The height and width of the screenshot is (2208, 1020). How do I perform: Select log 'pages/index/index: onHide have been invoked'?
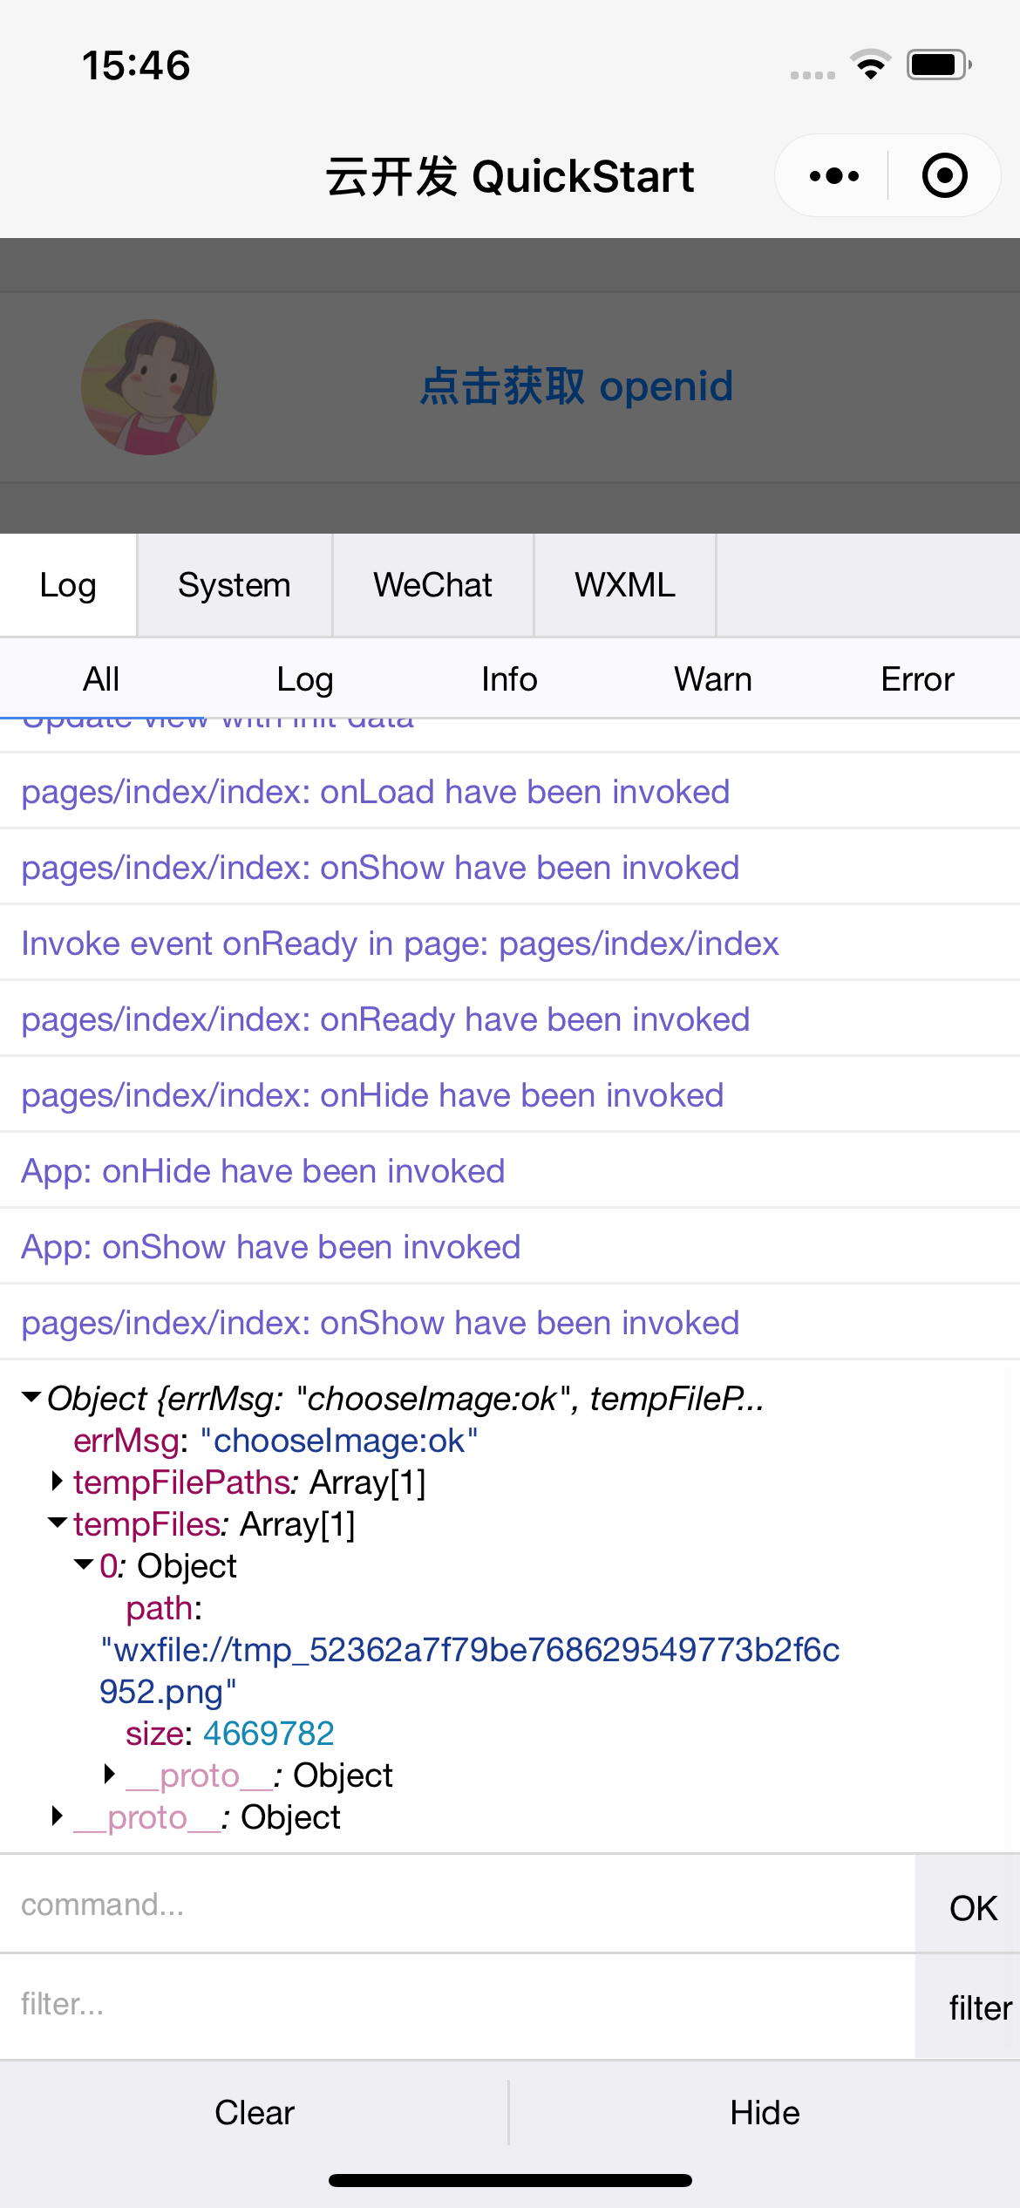[x=510, y=1094]
